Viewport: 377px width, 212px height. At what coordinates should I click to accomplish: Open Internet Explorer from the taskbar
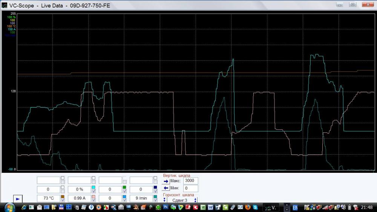[24, 207]
